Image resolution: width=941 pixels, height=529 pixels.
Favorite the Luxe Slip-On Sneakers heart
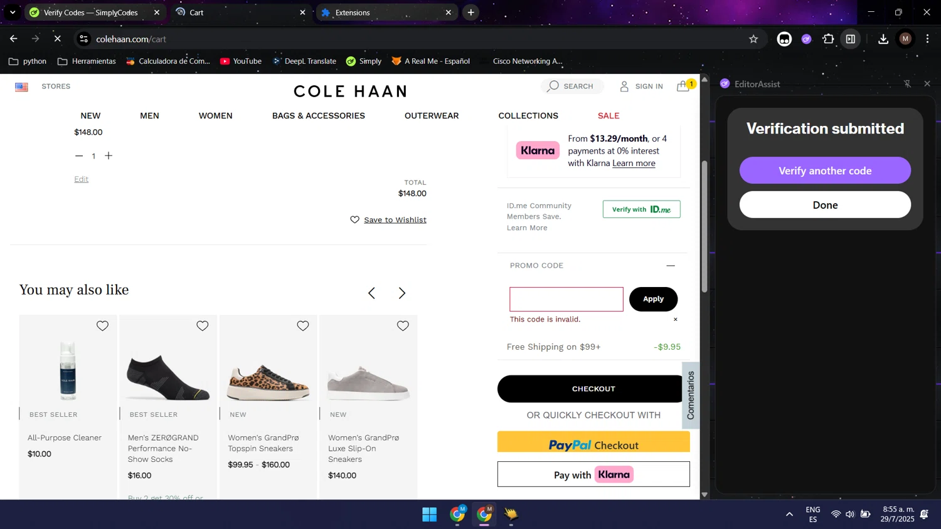[x=403, y=326]
